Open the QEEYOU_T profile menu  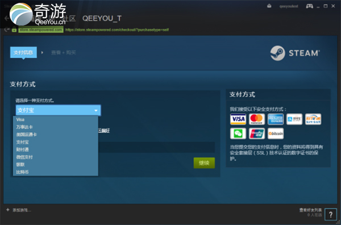pyautogui.click(x=102, y=19)
